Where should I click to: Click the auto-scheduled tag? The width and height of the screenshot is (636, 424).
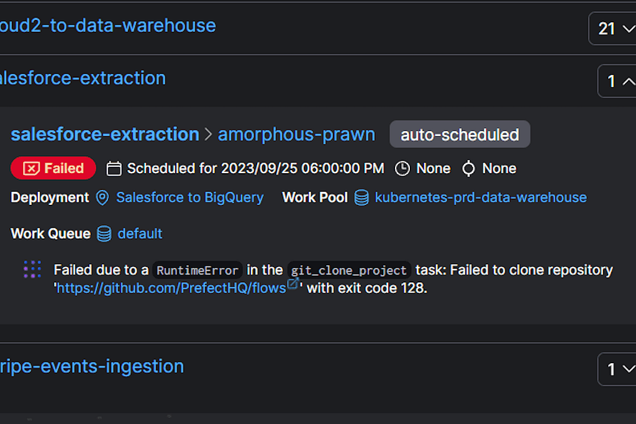(x=460, y=134)
